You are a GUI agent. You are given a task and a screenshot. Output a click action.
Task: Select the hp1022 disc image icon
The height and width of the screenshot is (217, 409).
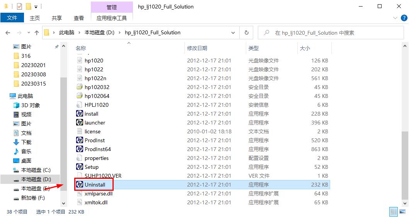coord(80,69)
